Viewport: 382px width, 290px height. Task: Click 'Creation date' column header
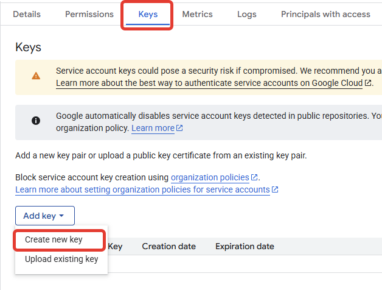click(x=169, y=247)
